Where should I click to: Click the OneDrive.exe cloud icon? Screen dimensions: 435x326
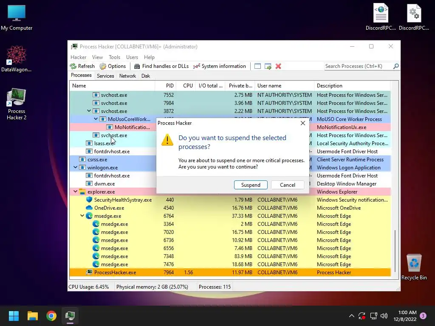89,208
